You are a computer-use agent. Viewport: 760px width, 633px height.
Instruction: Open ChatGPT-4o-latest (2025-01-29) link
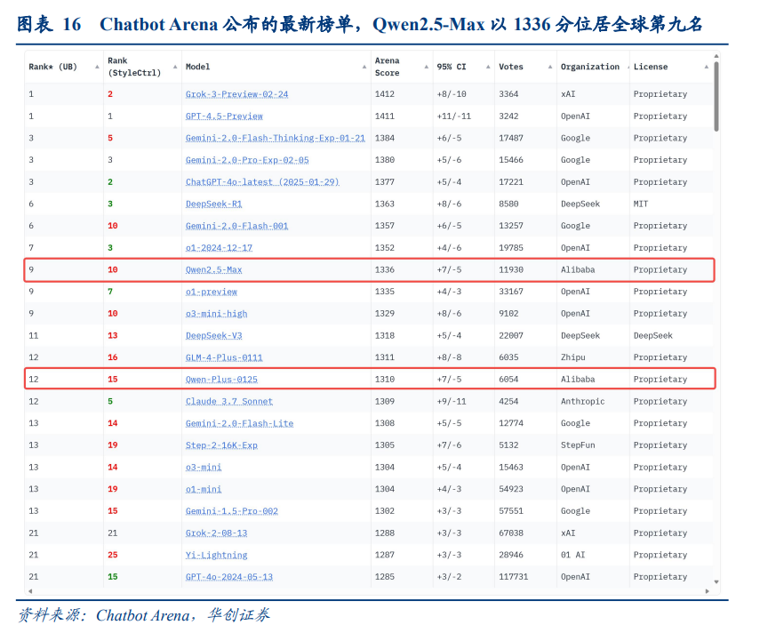[262, 182]
